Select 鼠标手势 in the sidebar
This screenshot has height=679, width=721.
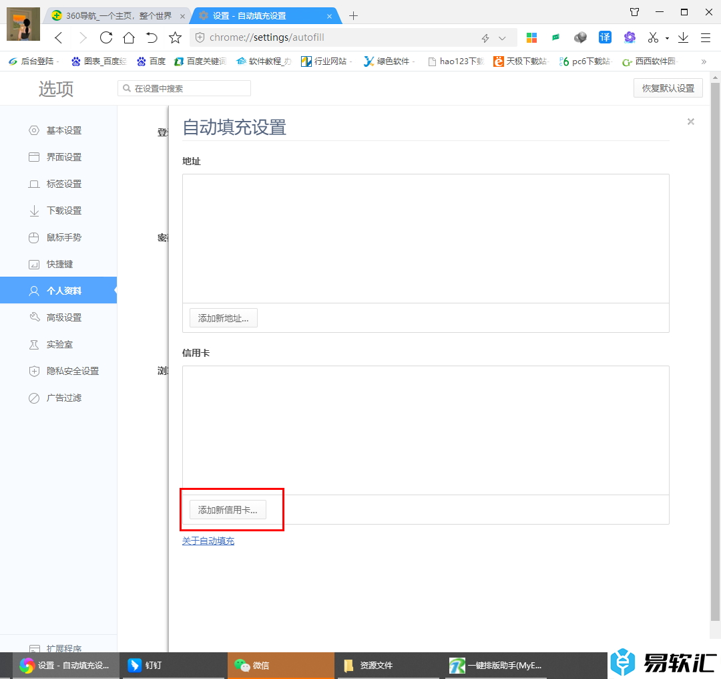[58, 237]
